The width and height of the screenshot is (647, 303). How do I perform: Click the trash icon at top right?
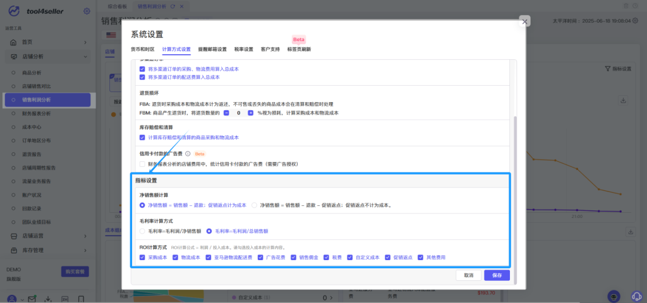[626, 6]
